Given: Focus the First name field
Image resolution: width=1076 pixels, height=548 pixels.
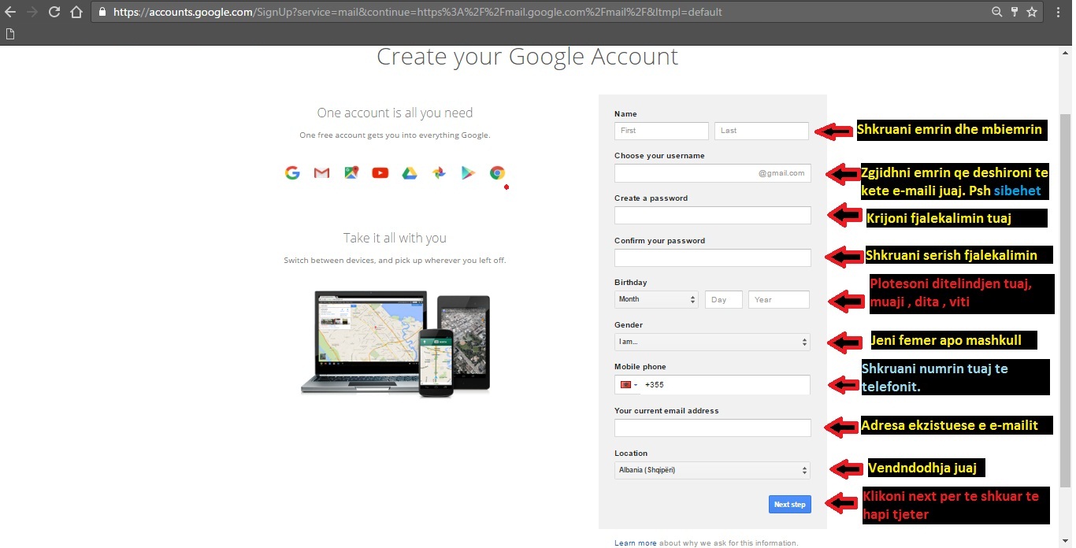Looking at the screenshot, I should [x=662, y=131].
